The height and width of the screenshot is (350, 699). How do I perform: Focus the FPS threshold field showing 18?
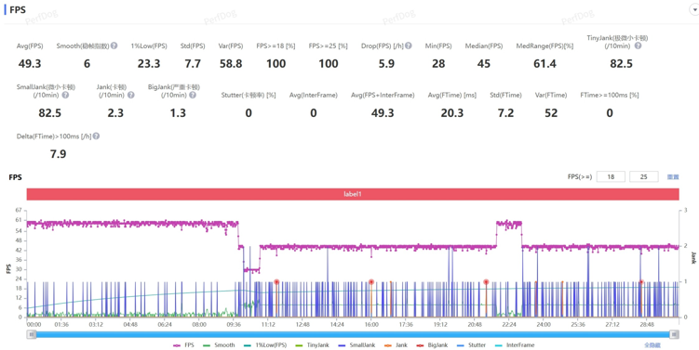[x=611, y=176]
